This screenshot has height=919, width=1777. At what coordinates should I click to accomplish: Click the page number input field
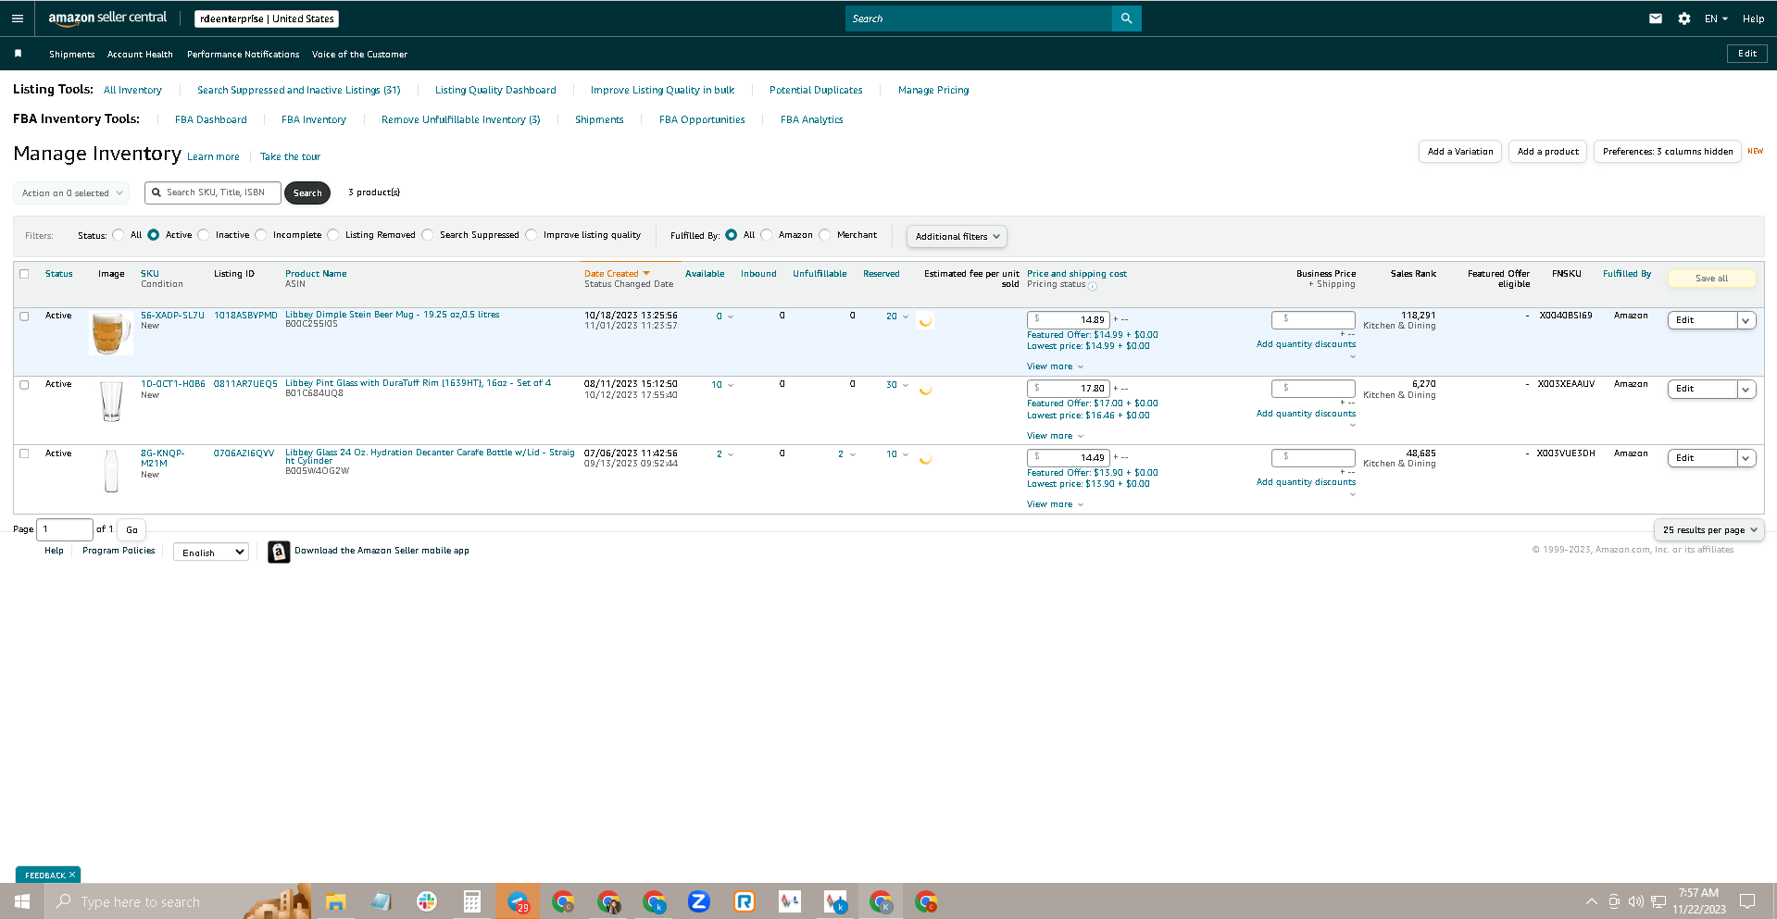pos(65,529)
